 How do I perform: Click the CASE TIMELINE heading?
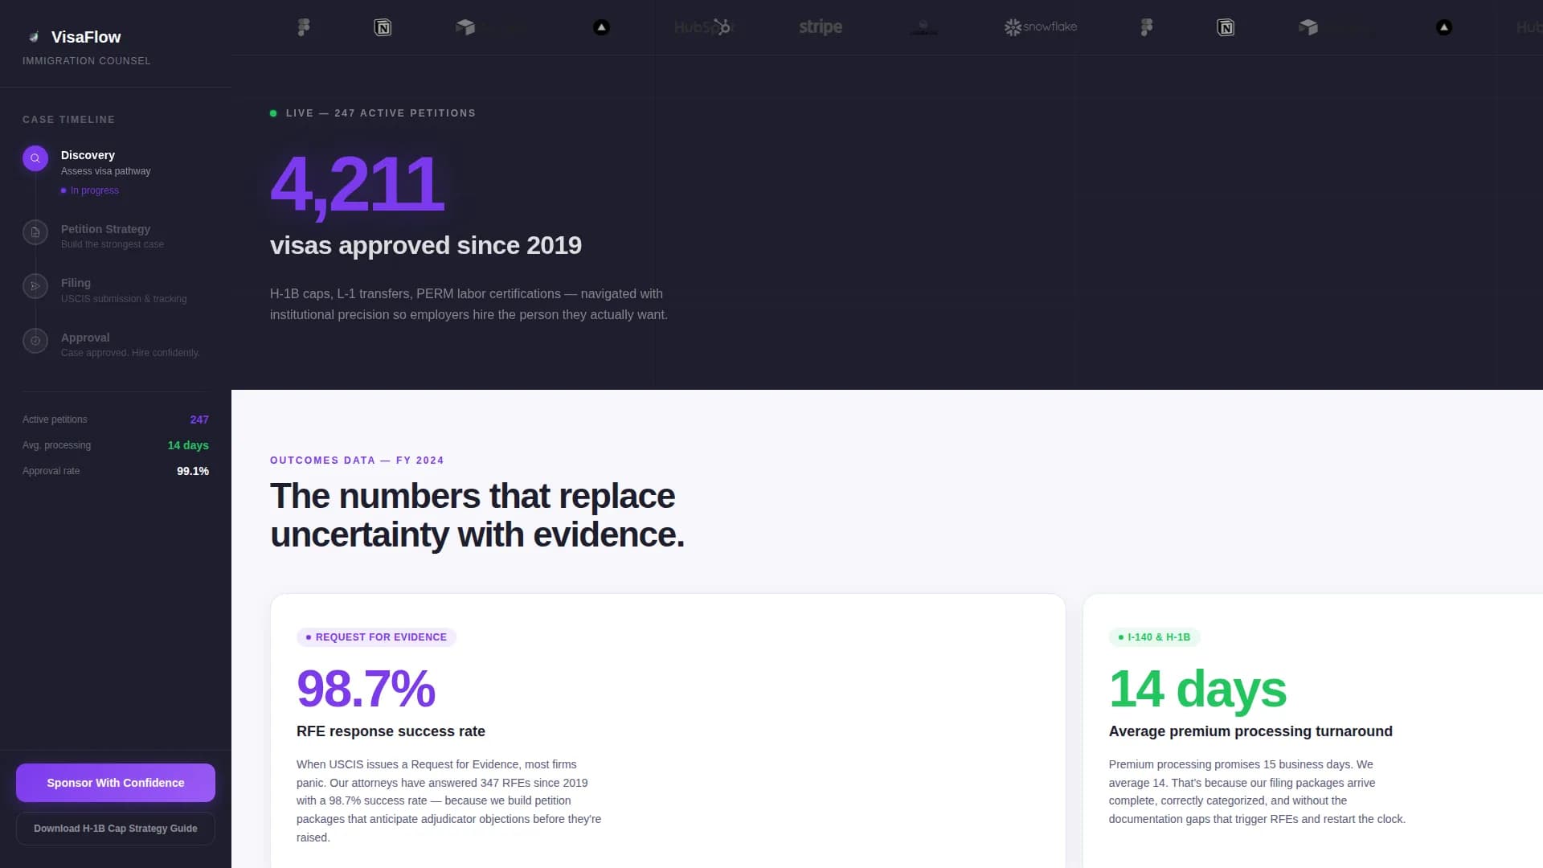coord(68,120)
